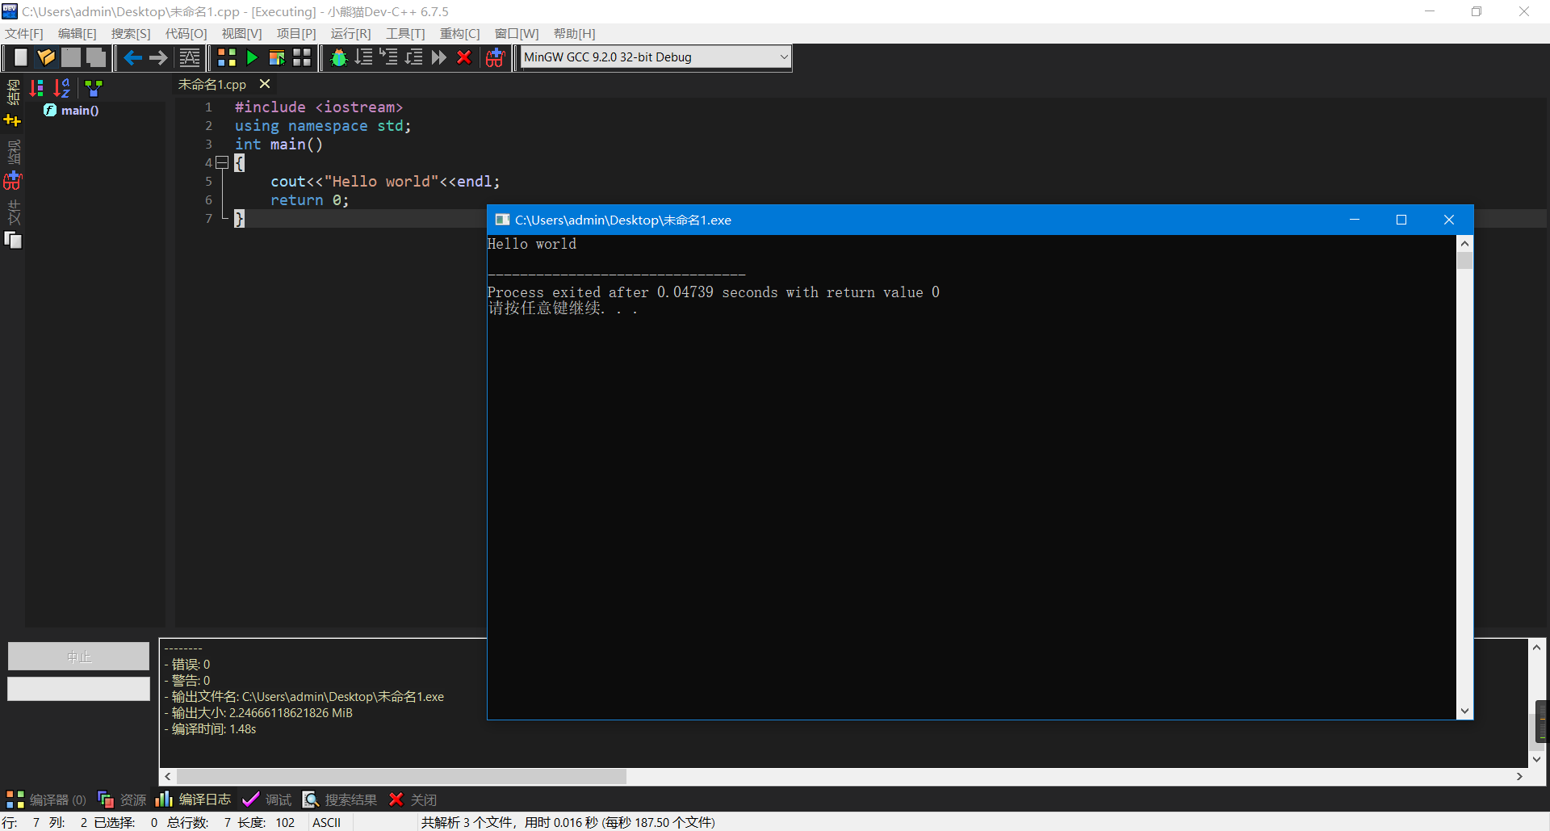Click the Show inherited members icon
This screenshot has width=1550, height=831.
point(94,88)
